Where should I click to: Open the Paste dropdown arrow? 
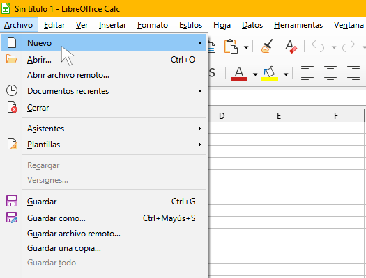(246, 47)
